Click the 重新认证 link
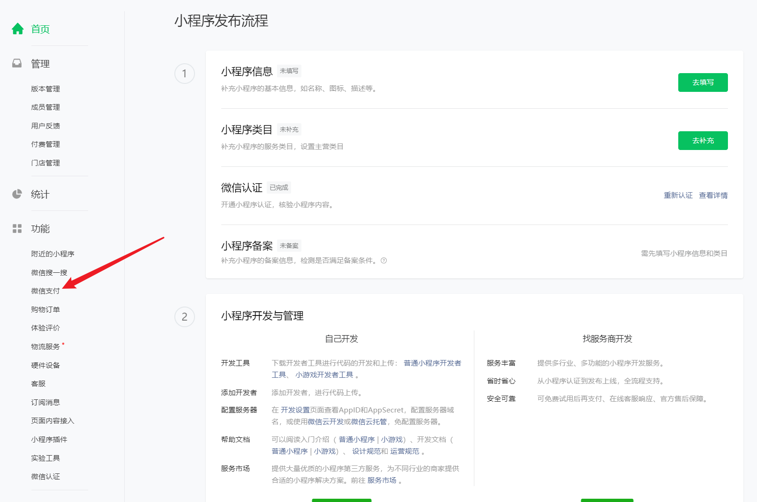The width and height of the screenshot is (757, 502). [x=678, y=195]
